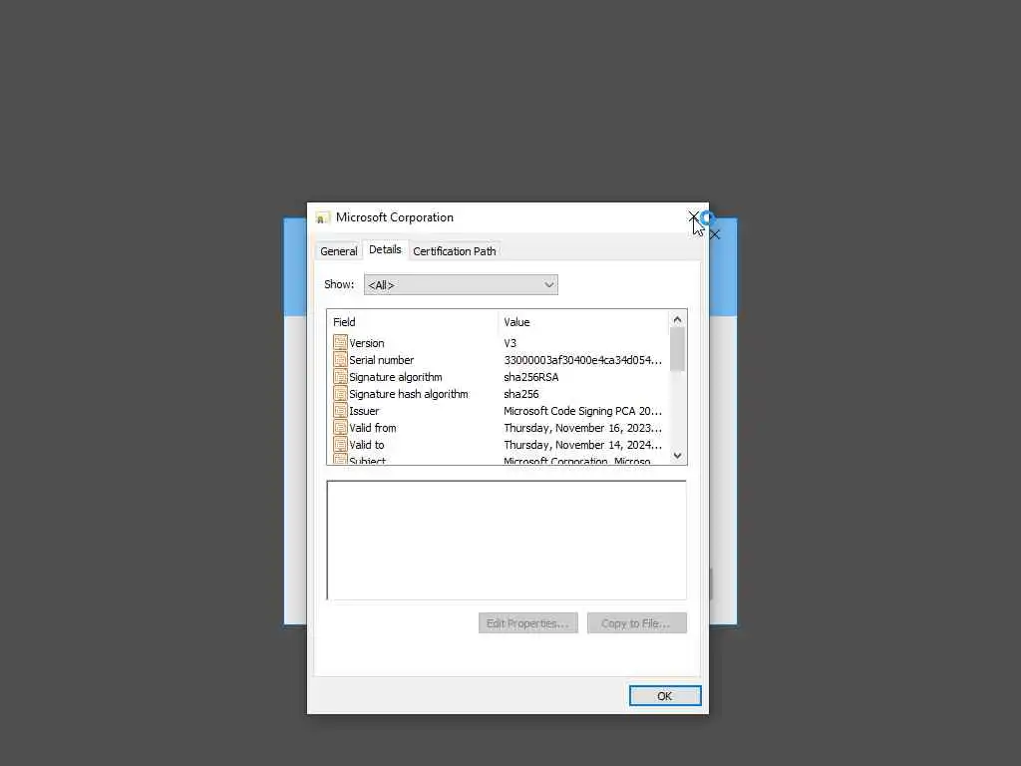Click the Copy to File button

[x=636, y=623]
